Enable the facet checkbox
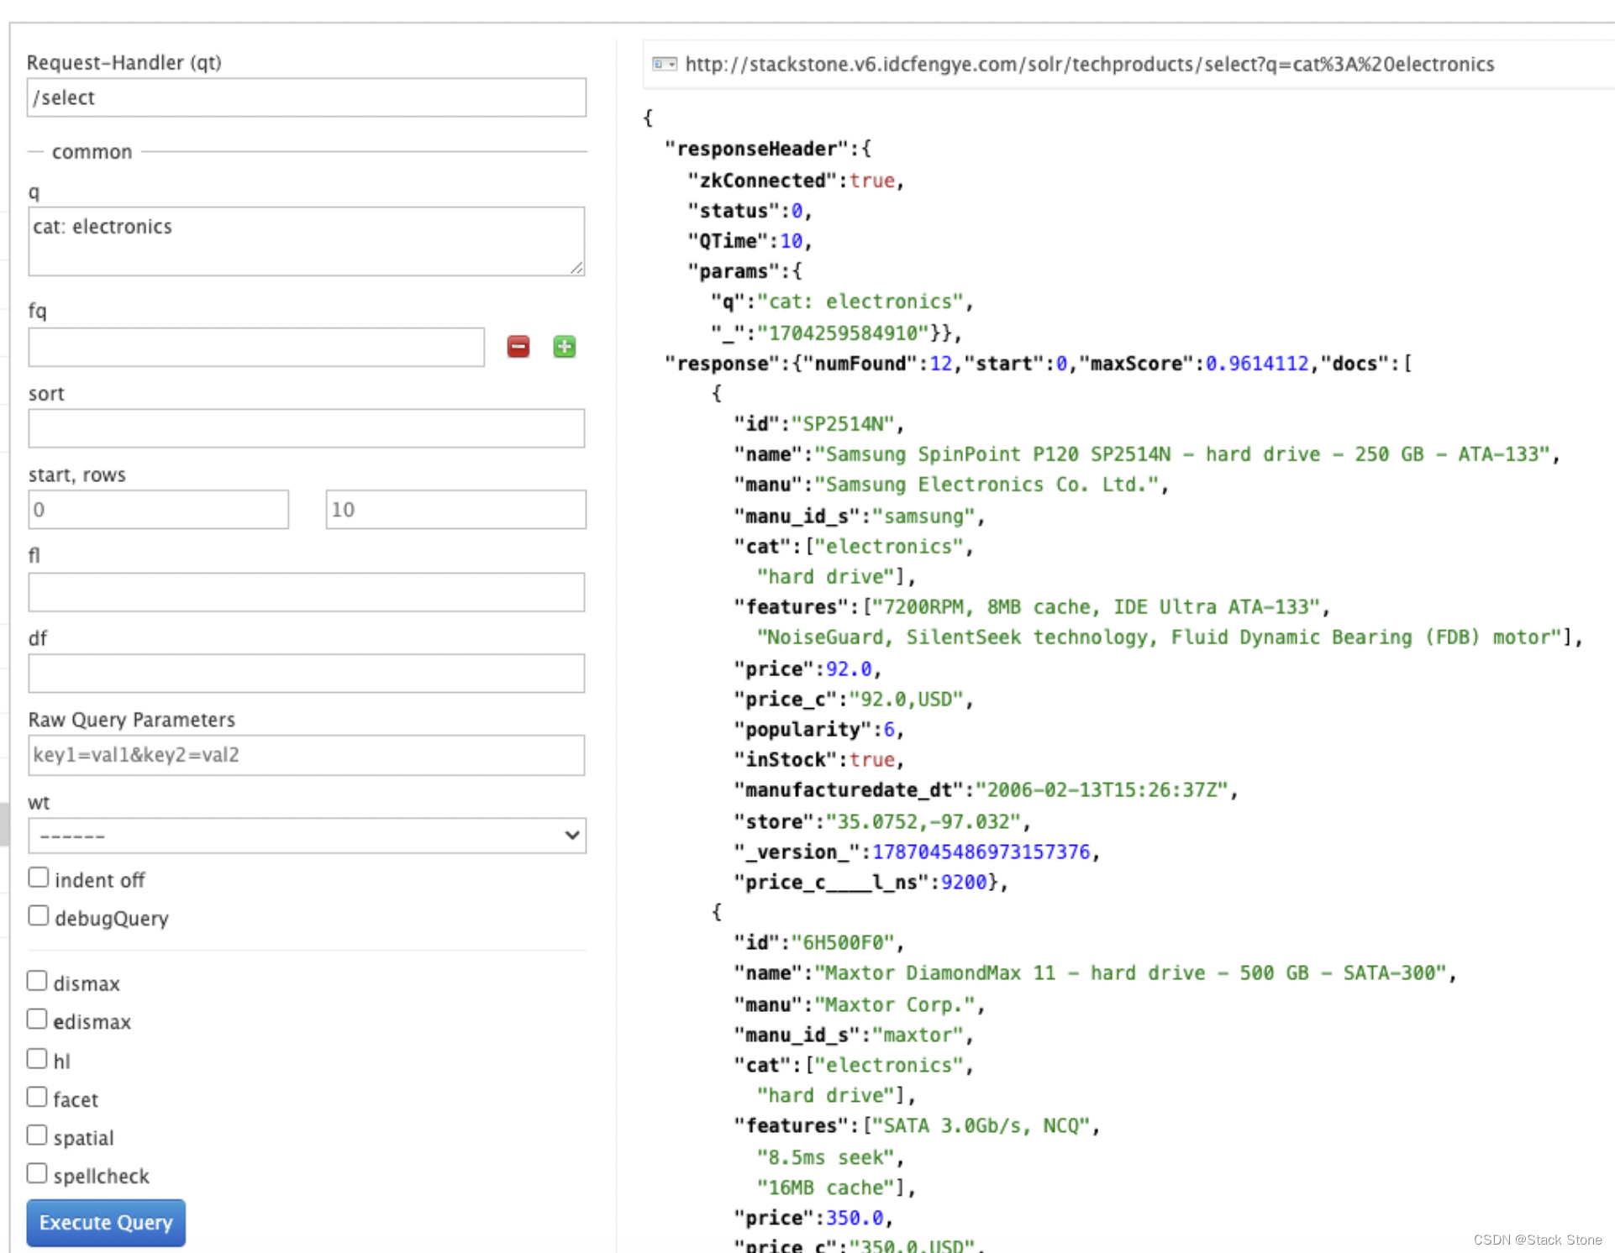This screenshot has width=1615, height=1253. (37, 1098)
